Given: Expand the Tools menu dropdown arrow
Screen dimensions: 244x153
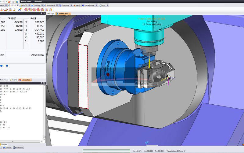Looking at the screenshot, I should tap(108, 5).
